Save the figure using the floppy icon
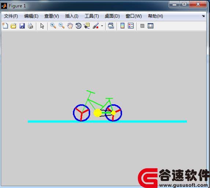 pyautogui.click(x=22, y=26)
